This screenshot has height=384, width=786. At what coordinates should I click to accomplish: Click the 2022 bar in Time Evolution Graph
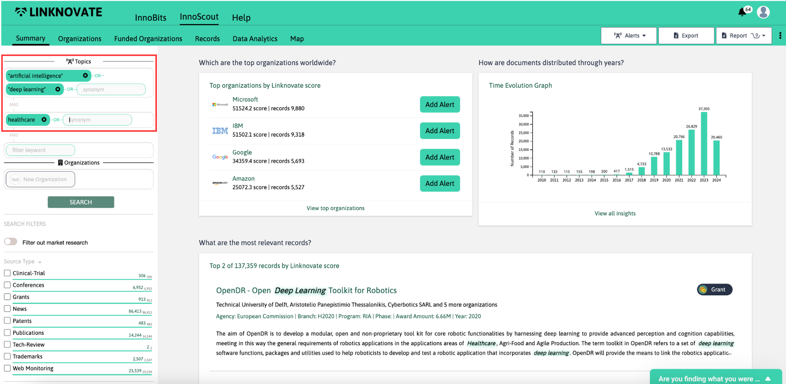point(692,152)
